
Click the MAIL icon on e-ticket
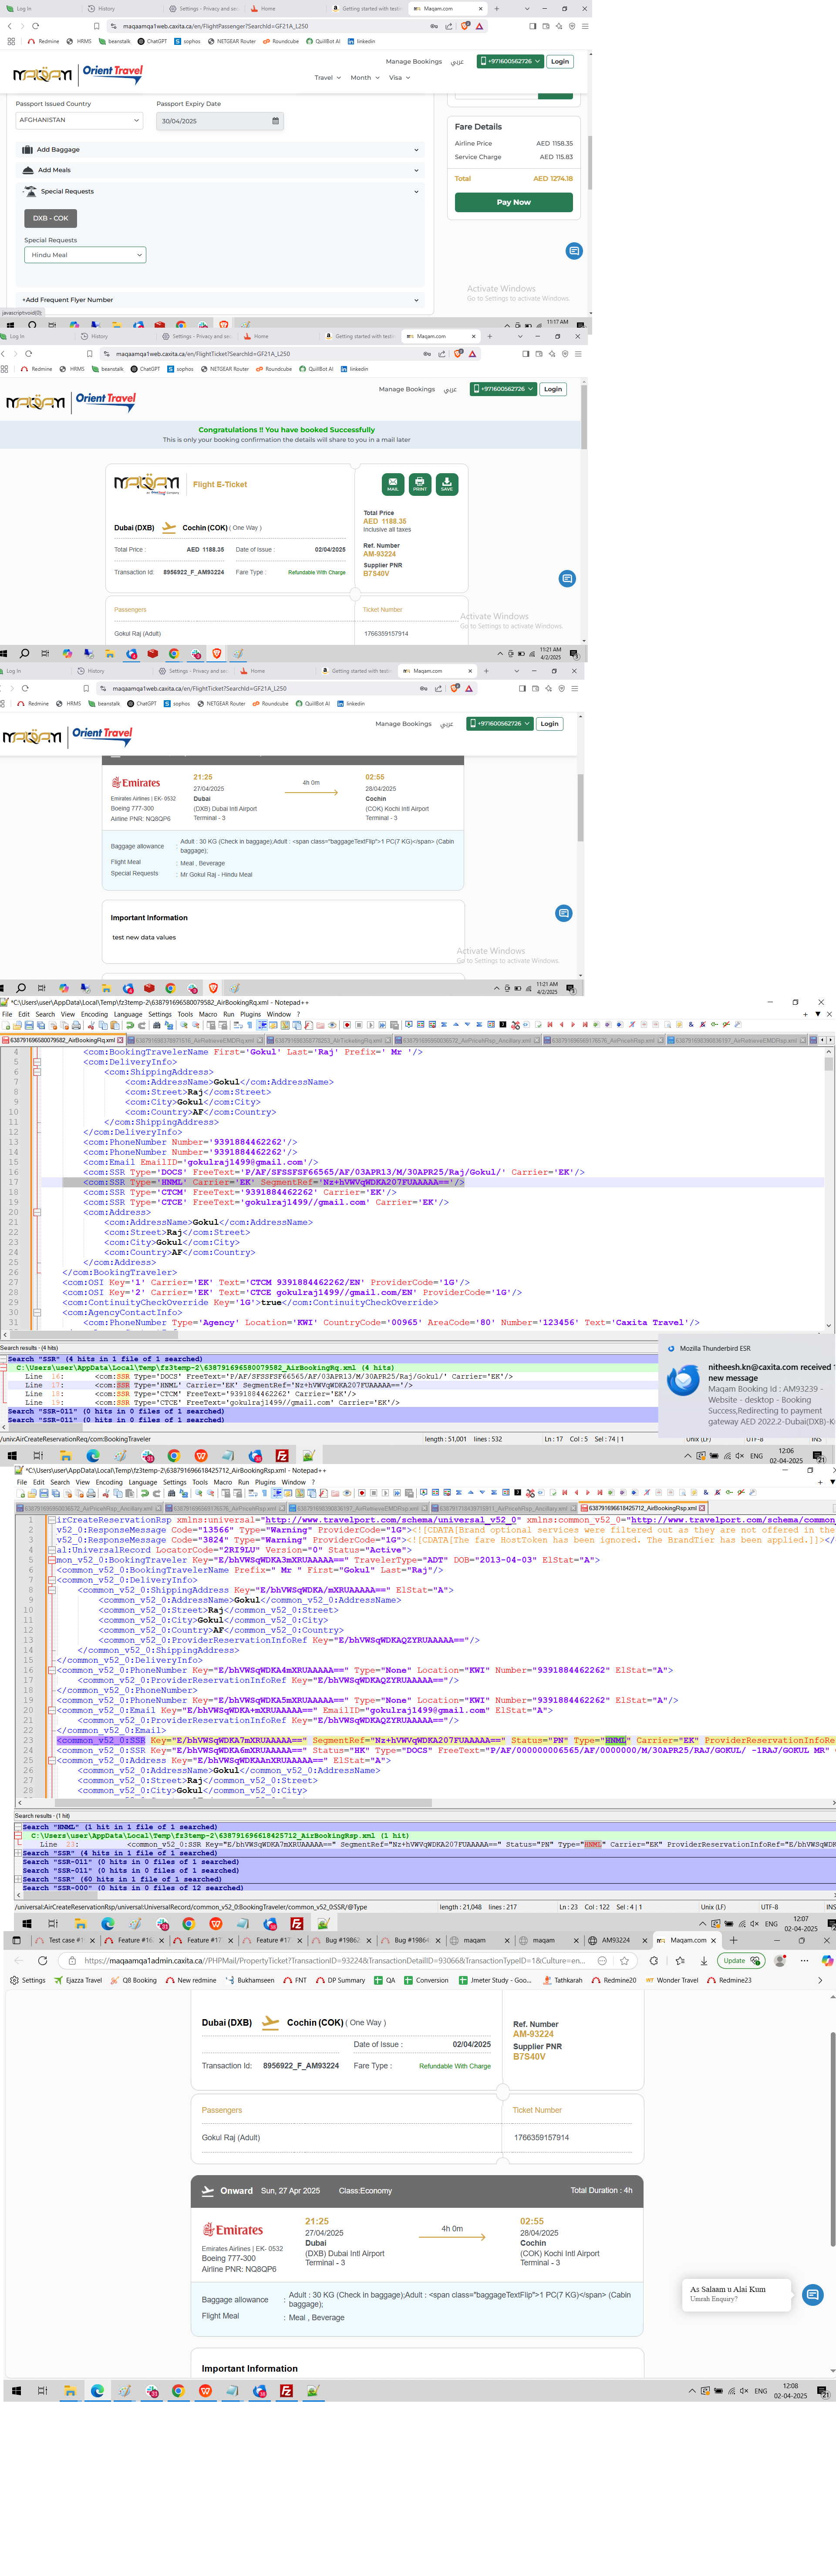pyautogui.click(x=393, y=484)
